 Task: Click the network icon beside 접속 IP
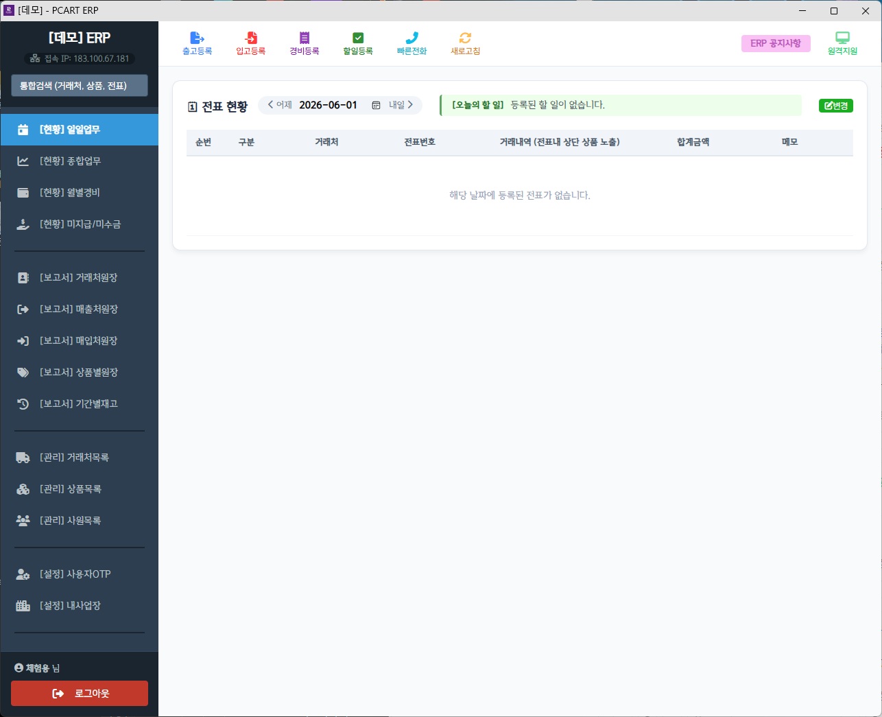pos(35,59)
